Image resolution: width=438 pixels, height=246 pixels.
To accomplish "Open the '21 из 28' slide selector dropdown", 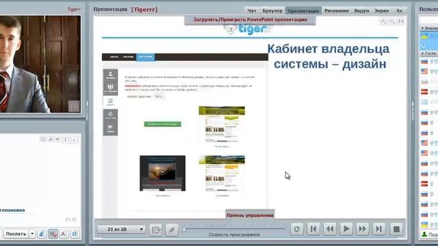I will pos(122,230).
